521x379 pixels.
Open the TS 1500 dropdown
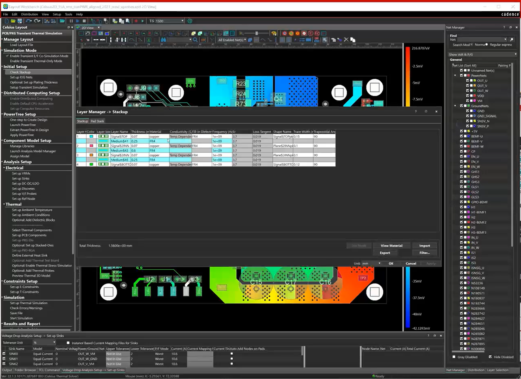pos(182,21)
